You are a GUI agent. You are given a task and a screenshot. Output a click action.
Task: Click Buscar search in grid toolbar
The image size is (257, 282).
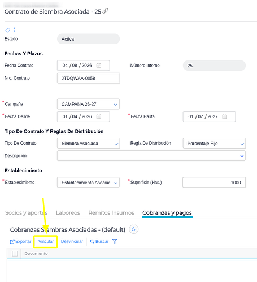coord(99,241)
